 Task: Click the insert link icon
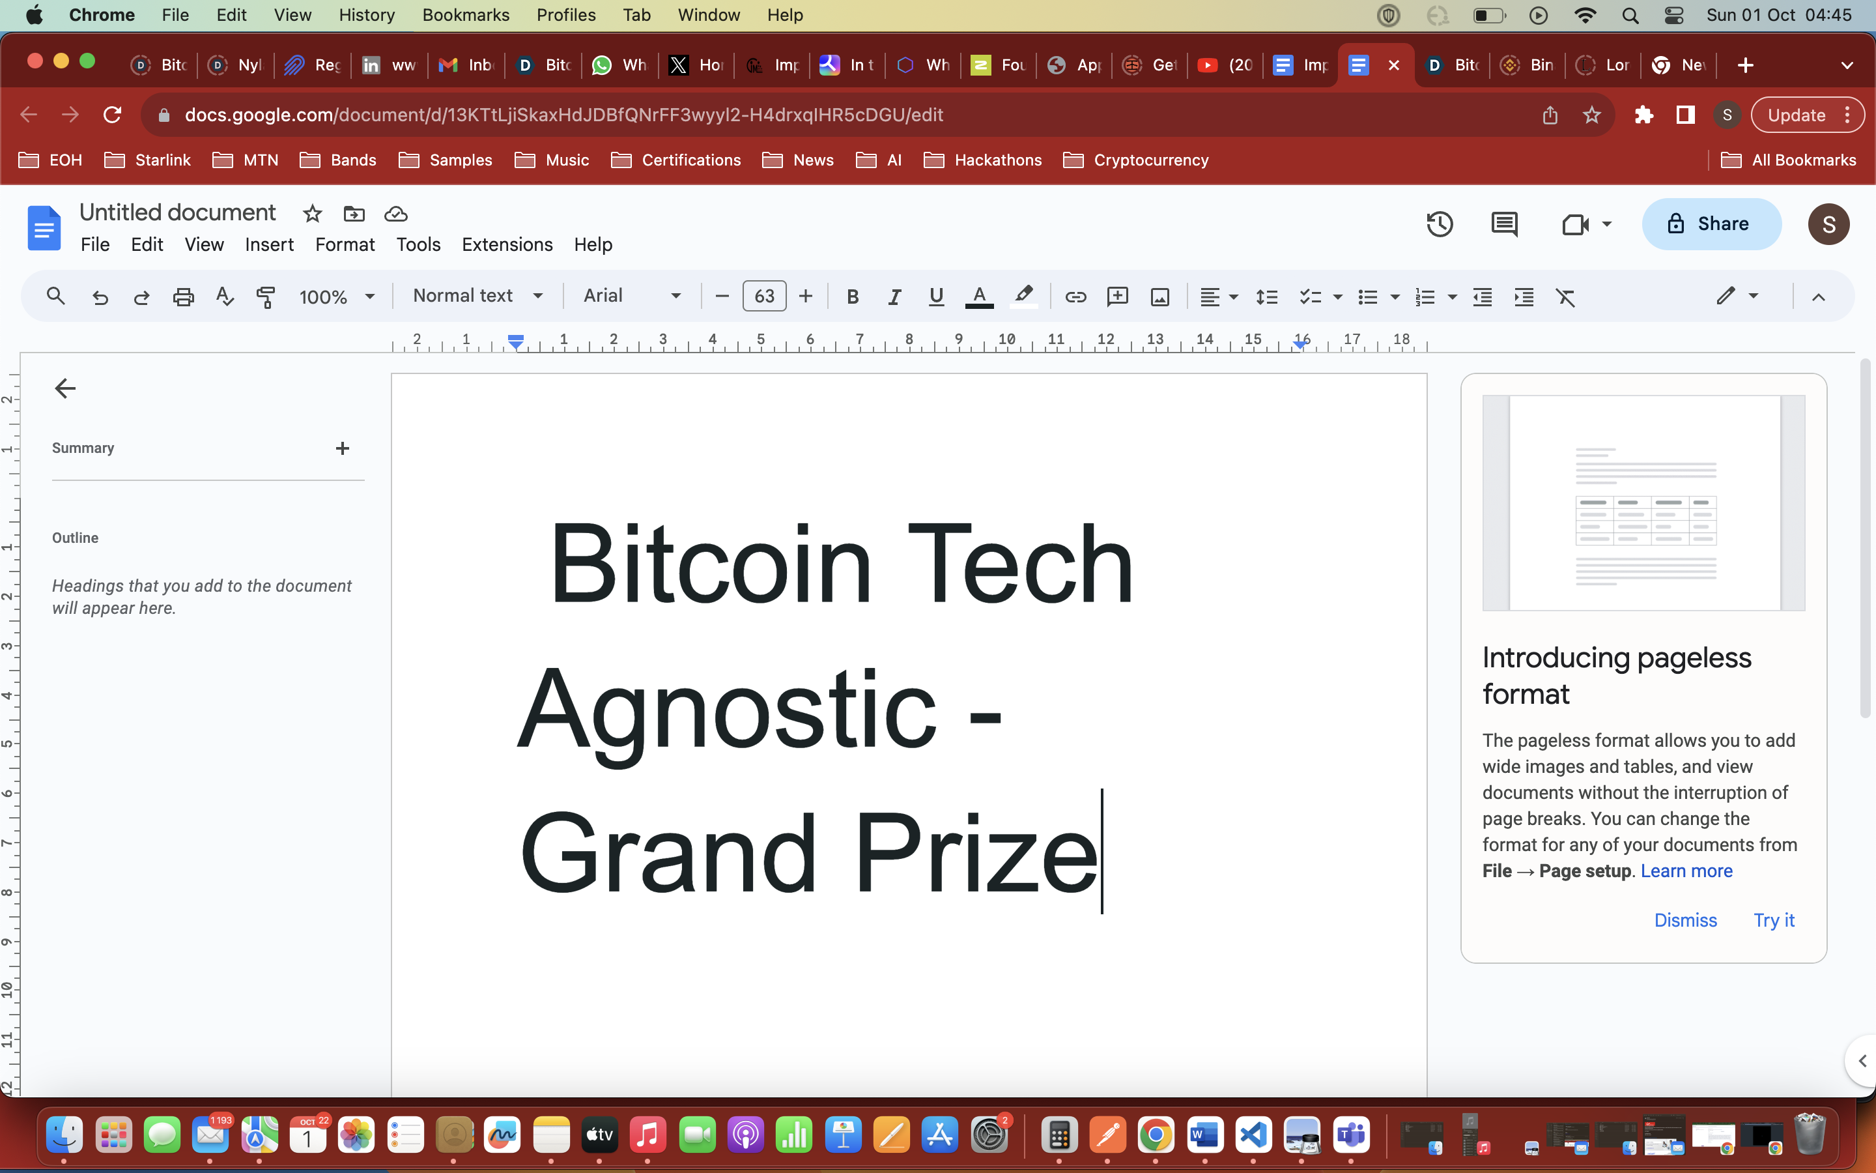(1075, 297)
